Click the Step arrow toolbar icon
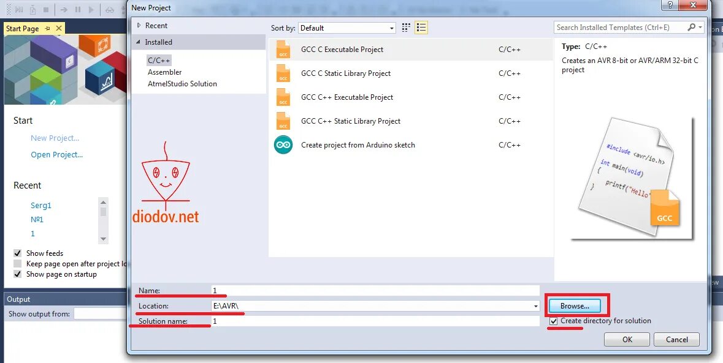Viewport: 723px width, 363px height. point(64,9)
